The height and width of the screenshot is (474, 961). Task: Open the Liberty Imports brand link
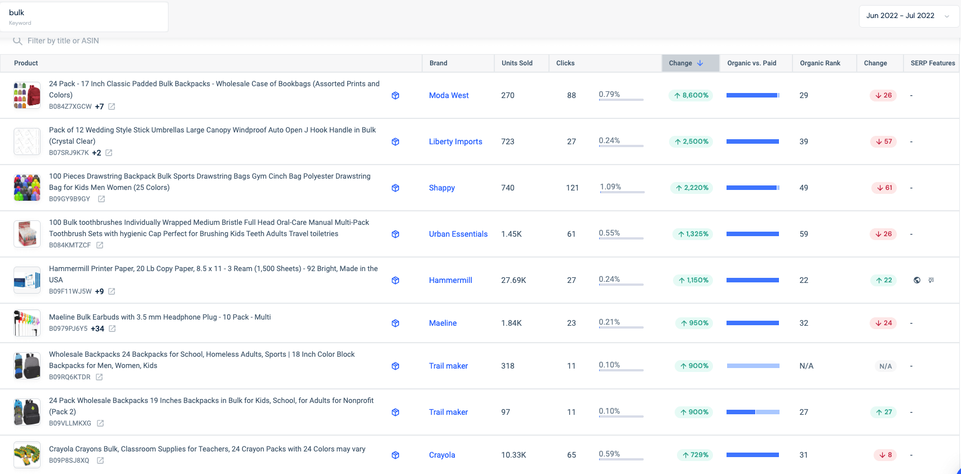pyautogui.click(x=455, y=141)
